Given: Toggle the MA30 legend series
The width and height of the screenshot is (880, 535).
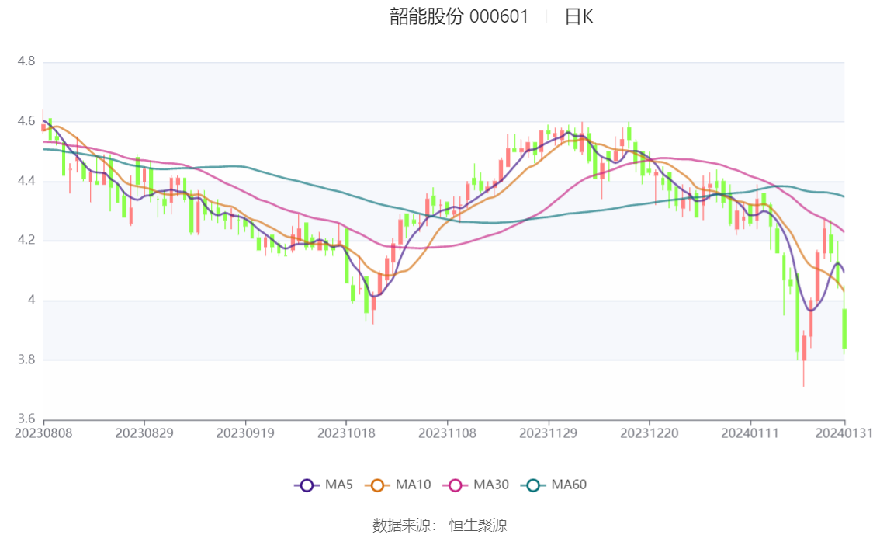Looking at the screenshot, I should [x=476, y=485].
